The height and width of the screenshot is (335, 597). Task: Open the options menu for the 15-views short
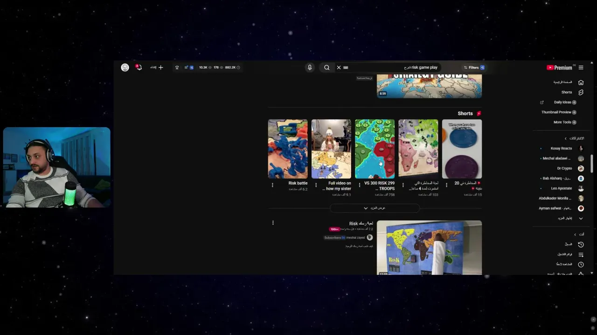click(x=446, y=185)
